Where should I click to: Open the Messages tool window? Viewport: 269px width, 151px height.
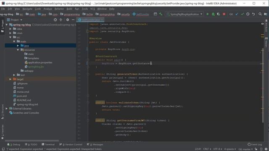click(x=95, y=144)
